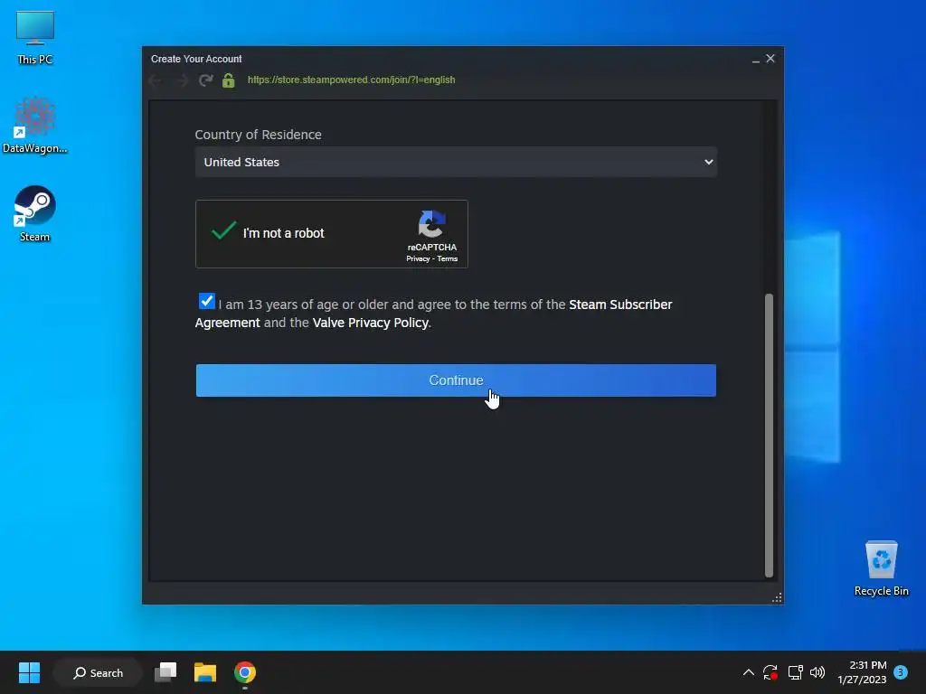
Task: Click the green padlock security icon
Action: [x=229, y=80]
